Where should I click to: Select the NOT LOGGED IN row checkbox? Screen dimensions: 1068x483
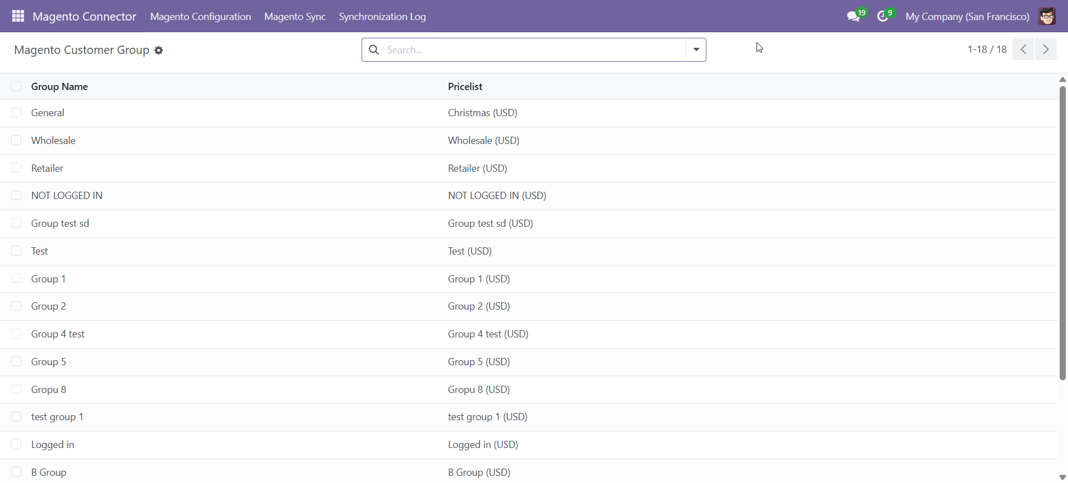[x=16, y=195]
